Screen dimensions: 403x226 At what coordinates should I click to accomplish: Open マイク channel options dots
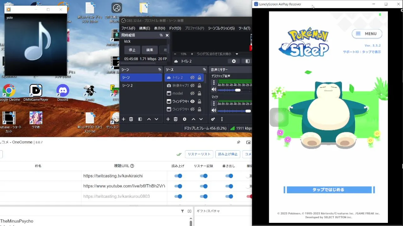pyautogui.click(x=214, y=103)
